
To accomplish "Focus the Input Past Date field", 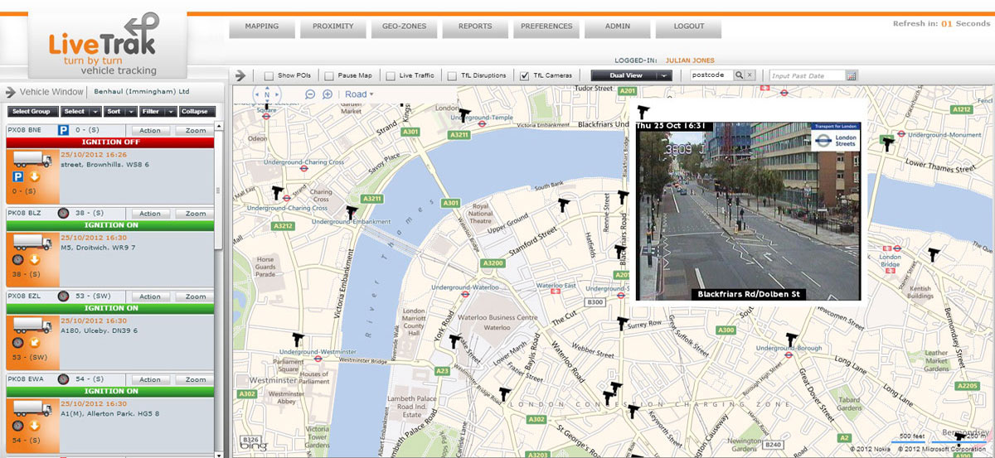I will coord(807,75).
